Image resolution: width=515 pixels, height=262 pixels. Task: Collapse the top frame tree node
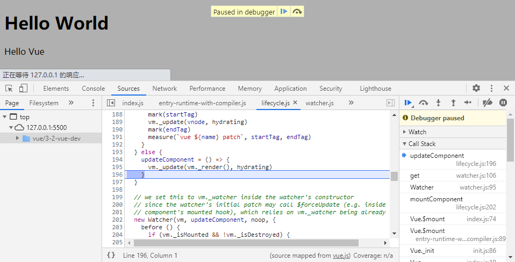coord(5,117)
